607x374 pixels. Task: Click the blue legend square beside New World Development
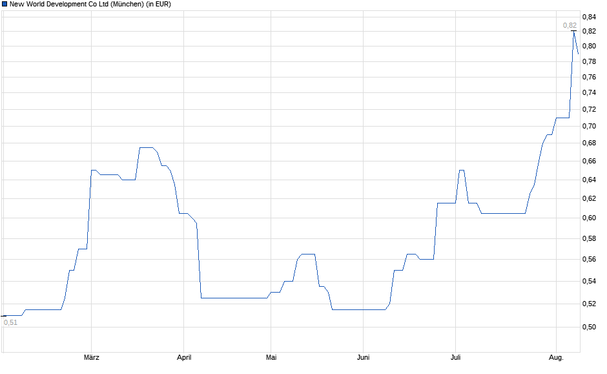tap(5, 4)
